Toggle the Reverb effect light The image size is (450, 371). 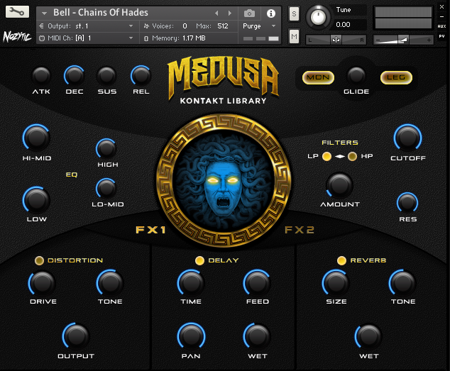[x=341, y=260]
